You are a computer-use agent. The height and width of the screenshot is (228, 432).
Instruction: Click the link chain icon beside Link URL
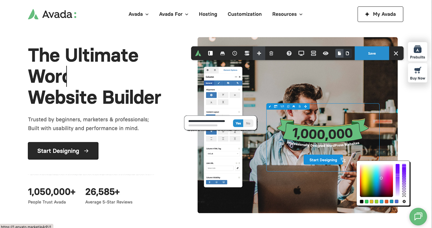pos(238,168)
